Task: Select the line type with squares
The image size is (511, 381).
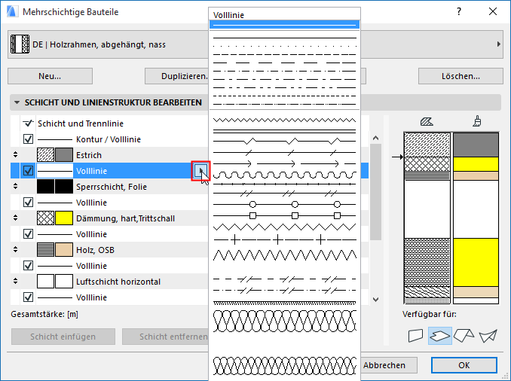Action: click(x=284, y=215)
